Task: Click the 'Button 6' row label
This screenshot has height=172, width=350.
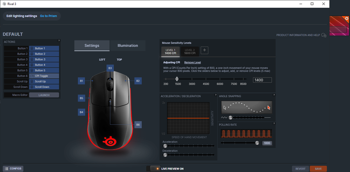Action: tap(22, 76)
